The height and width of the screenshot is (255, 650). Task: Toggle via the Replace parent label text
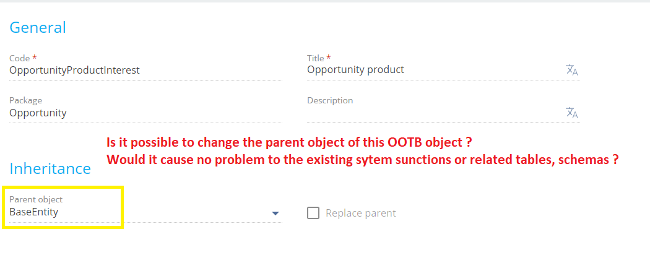pyautogui.click(x=361, y=213)
